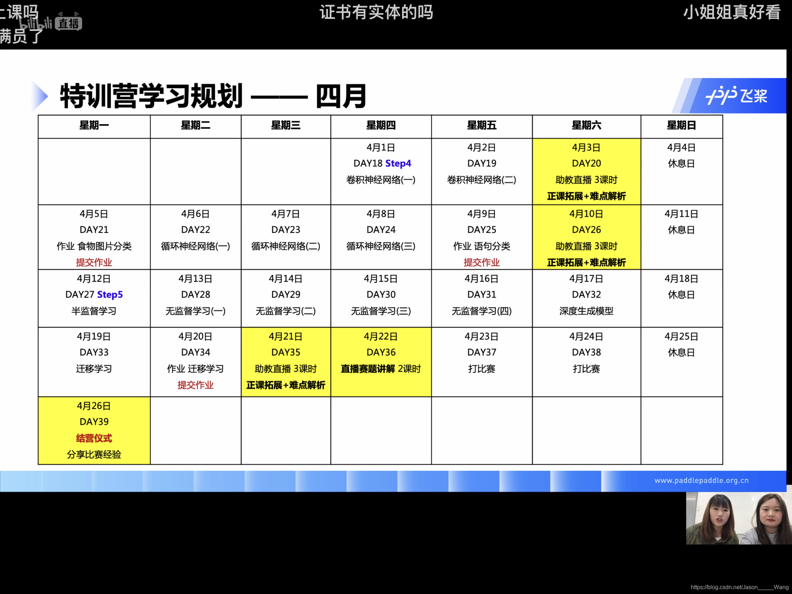Click the 直播 badge next to bilibili logo
The height and width of the screenshot is (594, 792).
coord(69,24)
